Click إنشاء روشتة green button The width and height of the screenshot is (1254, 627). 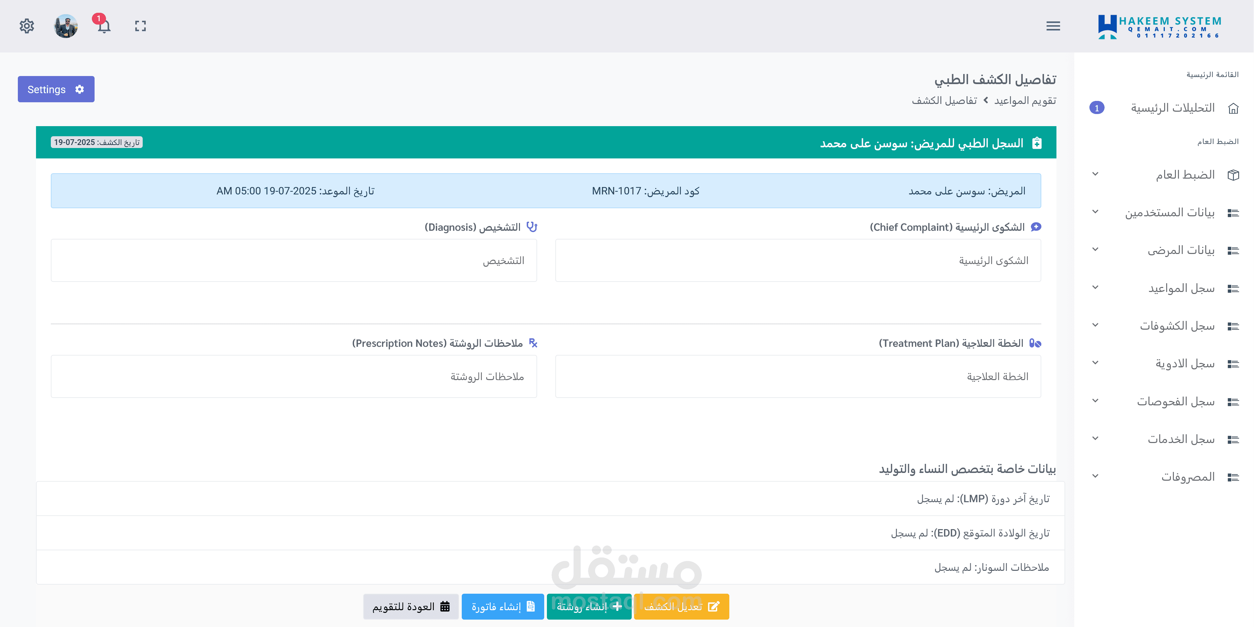click(589, 606)
